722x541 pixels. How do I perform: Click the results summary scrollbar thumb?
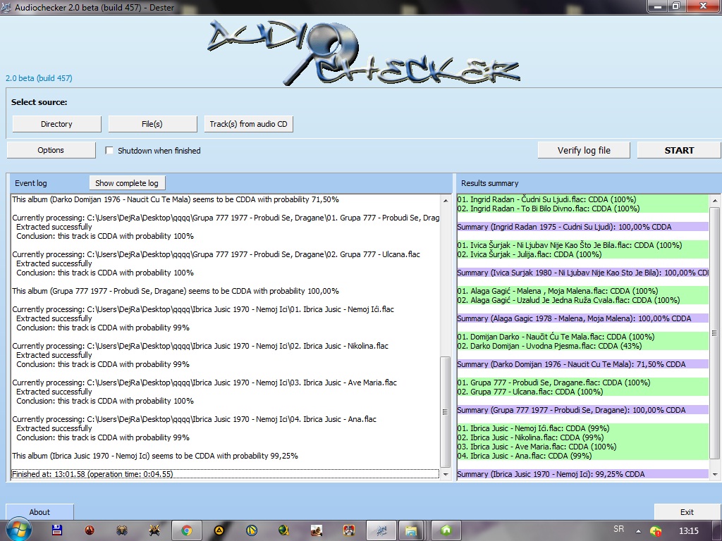pos(715,332)
